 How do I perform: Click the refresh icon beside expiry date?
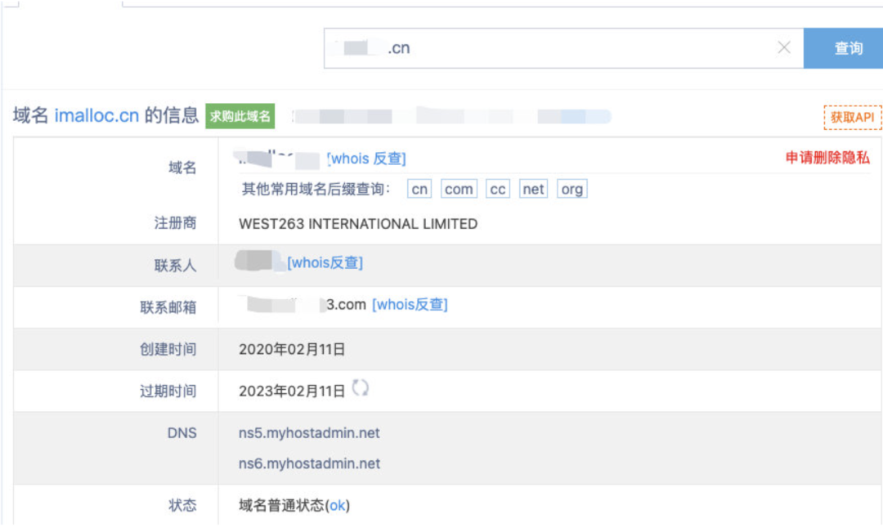[x=360, y=388]
